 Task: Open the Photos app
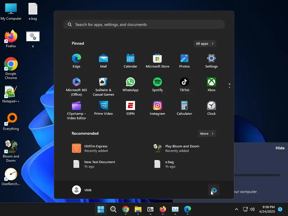[x=184, y=61]
